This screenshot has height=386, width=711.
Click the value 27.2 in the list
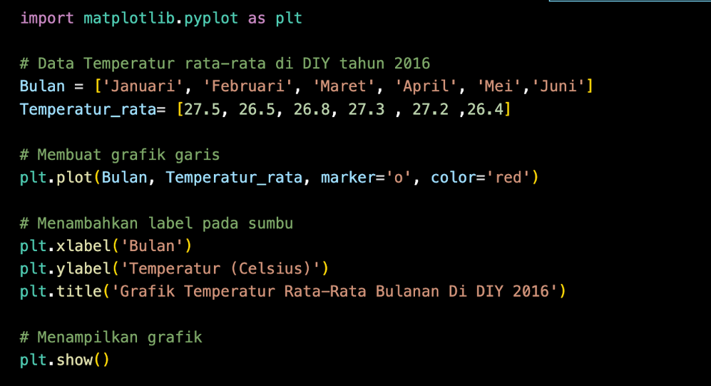pyautogui.click(x=430, y=109)
